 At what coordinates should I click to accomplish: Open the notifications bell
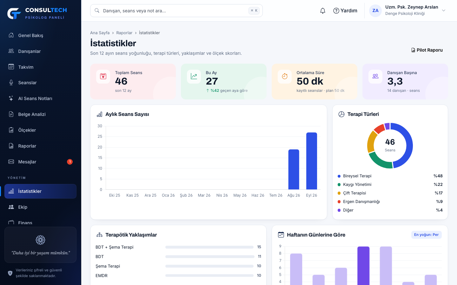click(x=323, y=11)
